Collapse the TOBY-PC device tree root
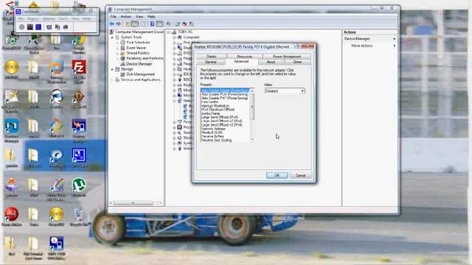The width and height of the screenshot is (472, 265). coord(169,32)
